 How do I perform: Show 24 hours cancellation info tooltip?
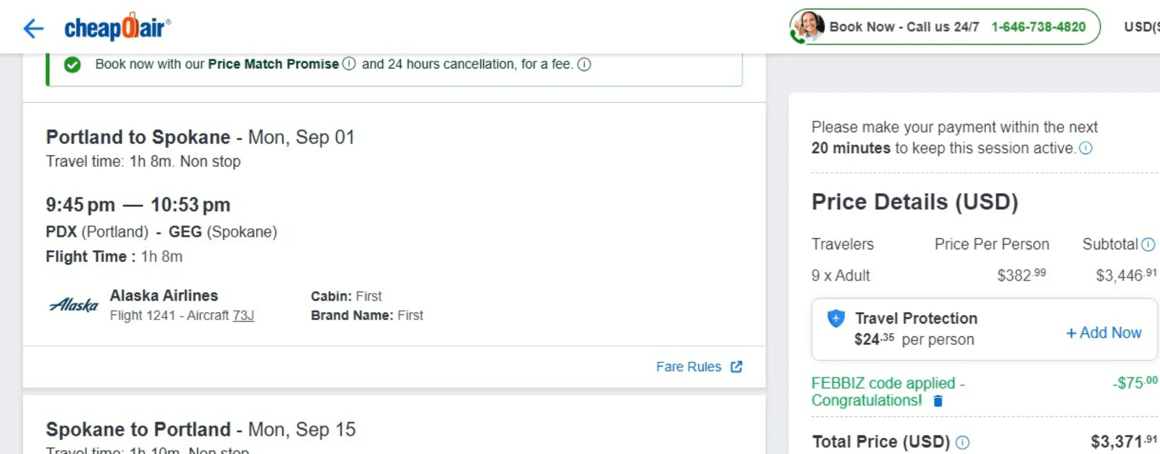pyautogui.click(x=584, y=64)
